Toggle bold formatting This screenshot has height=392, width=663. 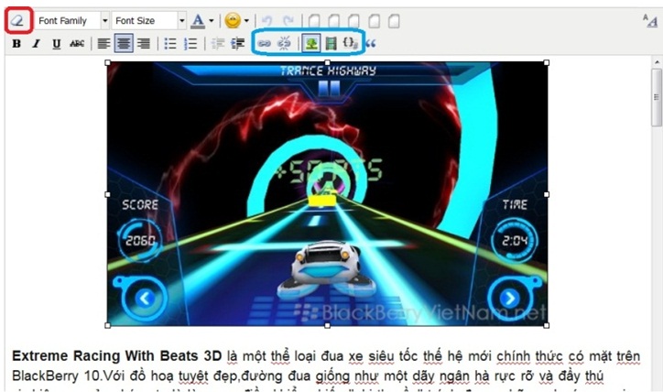point(16,44)
